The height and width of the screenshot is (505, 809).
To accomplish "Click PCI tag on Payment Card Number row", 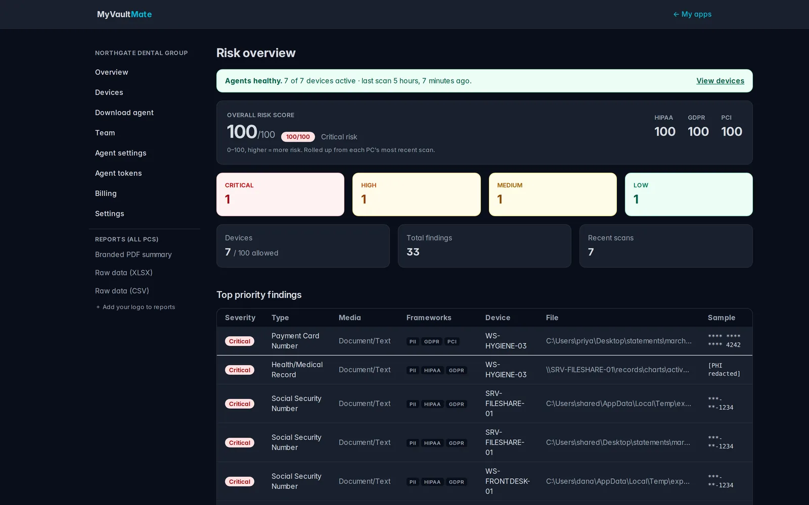I will click(x=452, y=341).
